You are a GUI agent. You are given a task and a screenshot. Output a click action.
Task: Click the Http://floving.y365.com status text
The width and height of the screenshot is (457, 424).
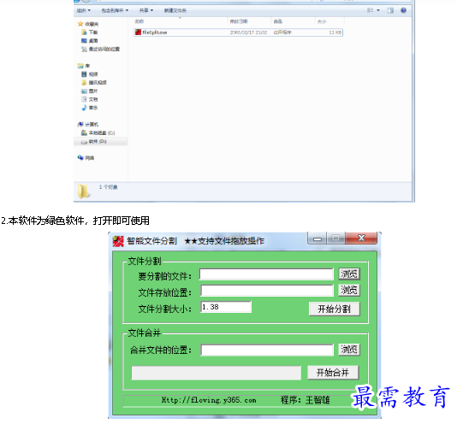[209, 400]
